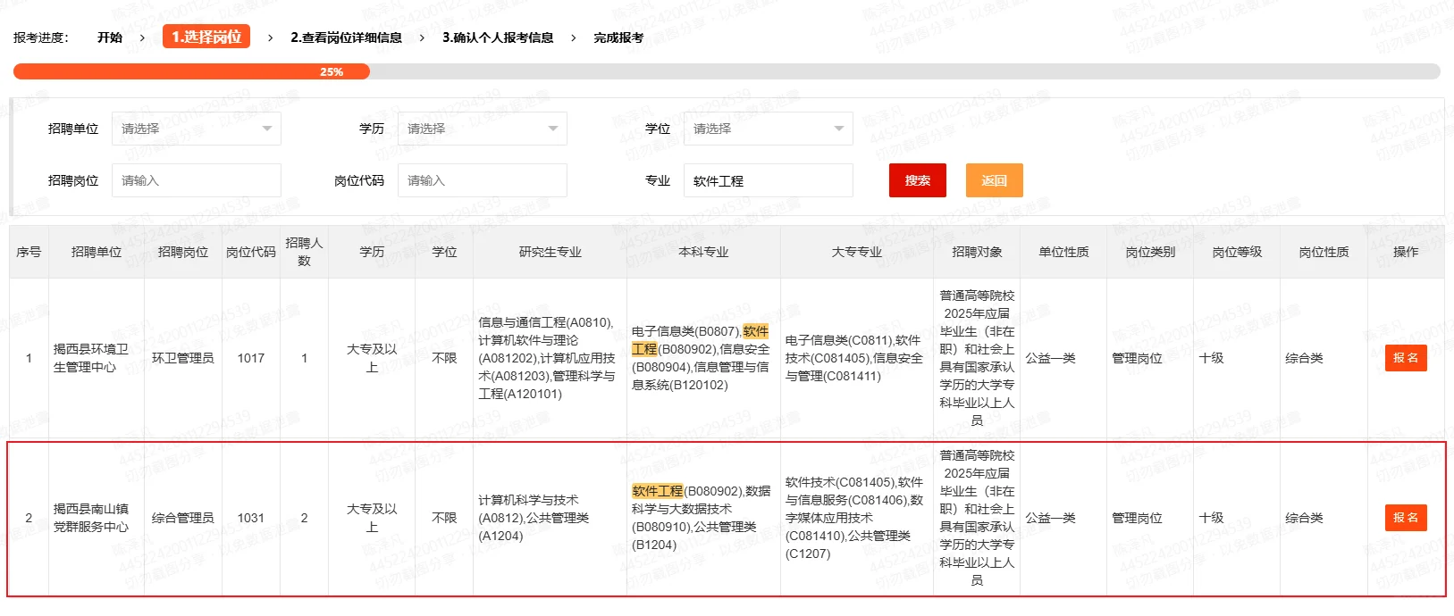Click 报名 for 揭西县南山镇党群服务中心 row
Image resolution: width=1454 pixels, height=616 pixels.
point(1405,518)
